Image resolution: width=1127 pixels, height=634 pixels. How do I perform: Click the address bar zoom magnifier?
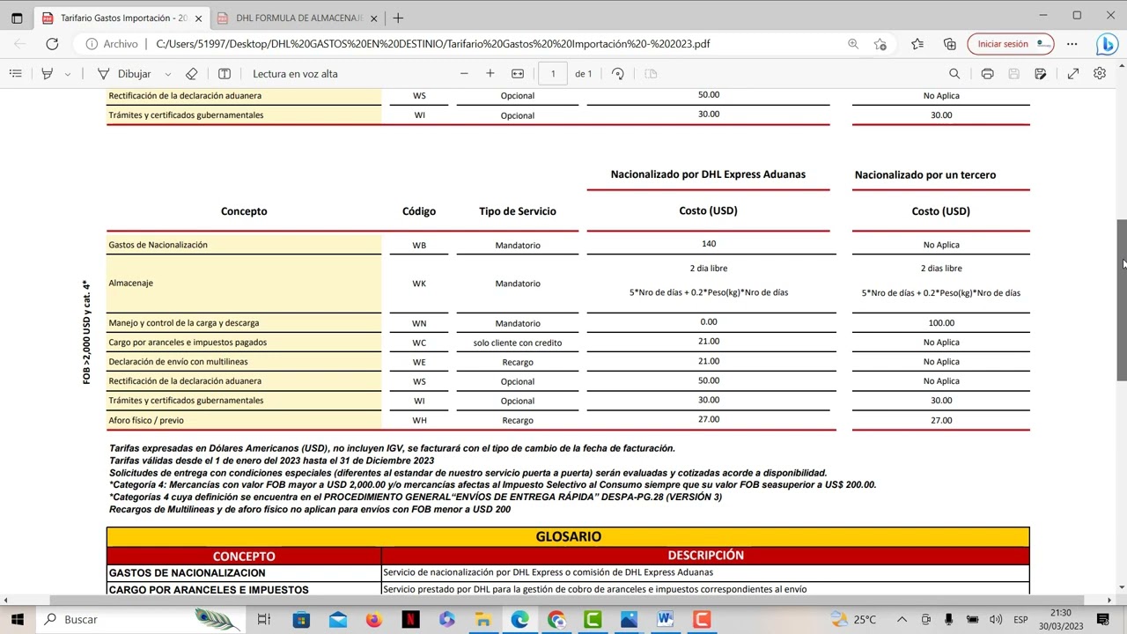(853, 44)
